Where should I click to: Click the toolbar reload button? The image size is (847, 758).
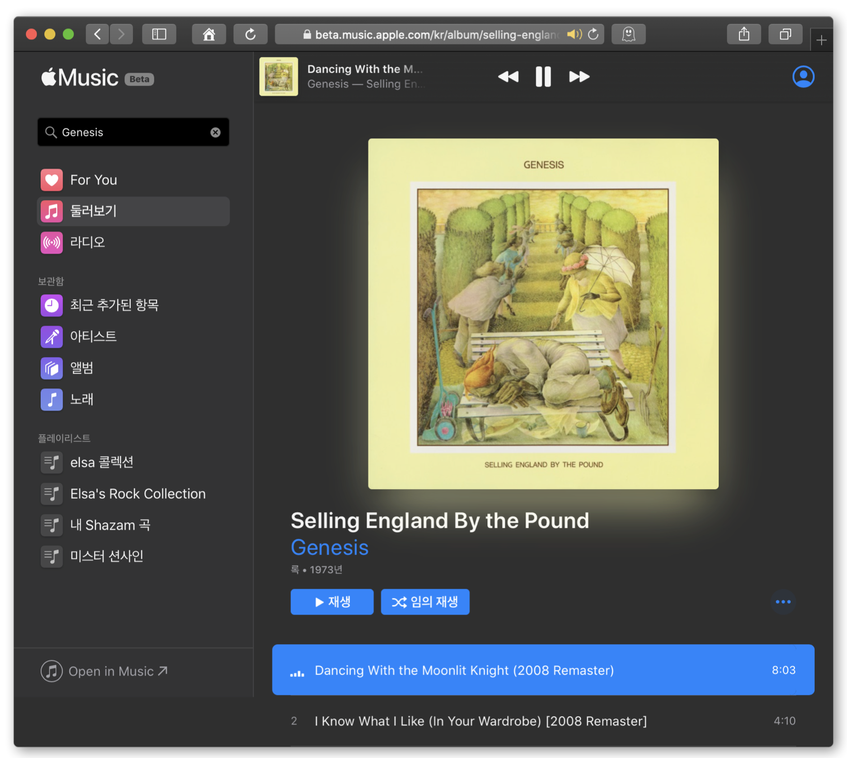click(x=251, y=34)
